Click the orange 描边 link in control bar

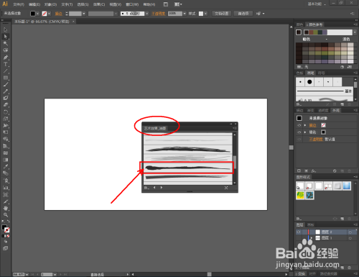tap(59, 14)
